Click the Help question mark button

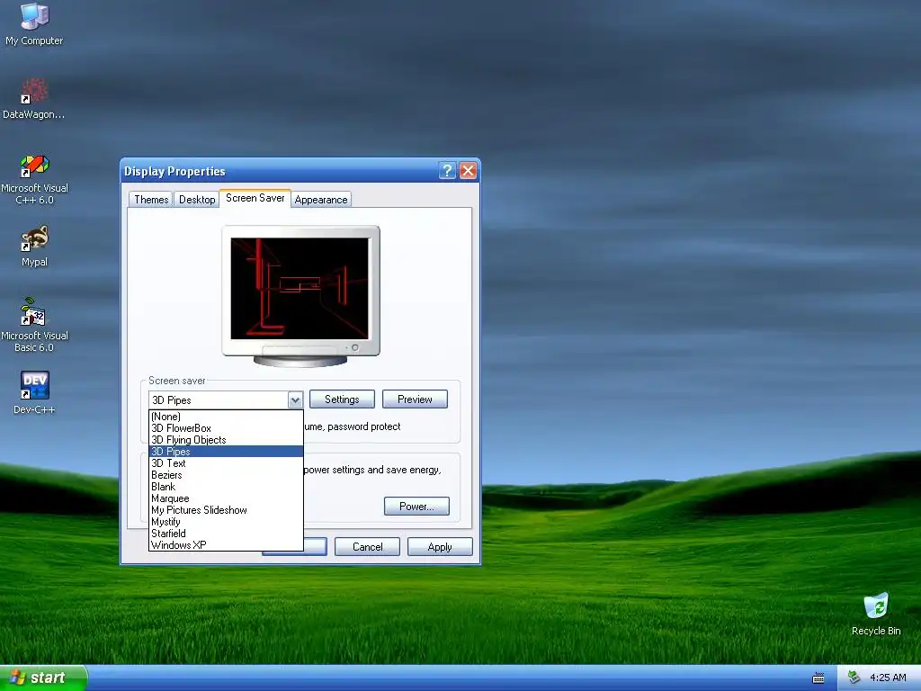(447, 170)
